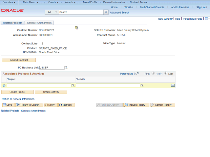Switch to the Related Projects tab
Screen dimensions: 210x157
12,23
